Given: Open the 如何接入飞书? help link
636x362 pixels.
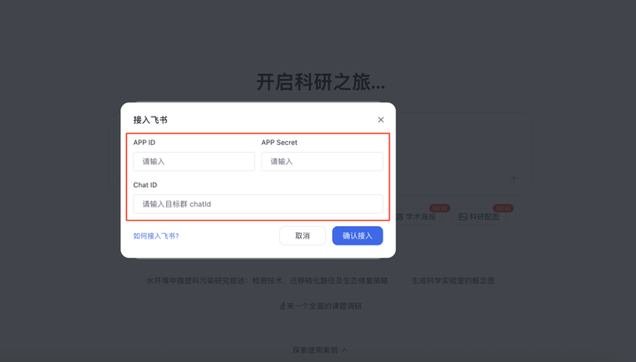Looking at the screenshot, I should pos(156,236).
